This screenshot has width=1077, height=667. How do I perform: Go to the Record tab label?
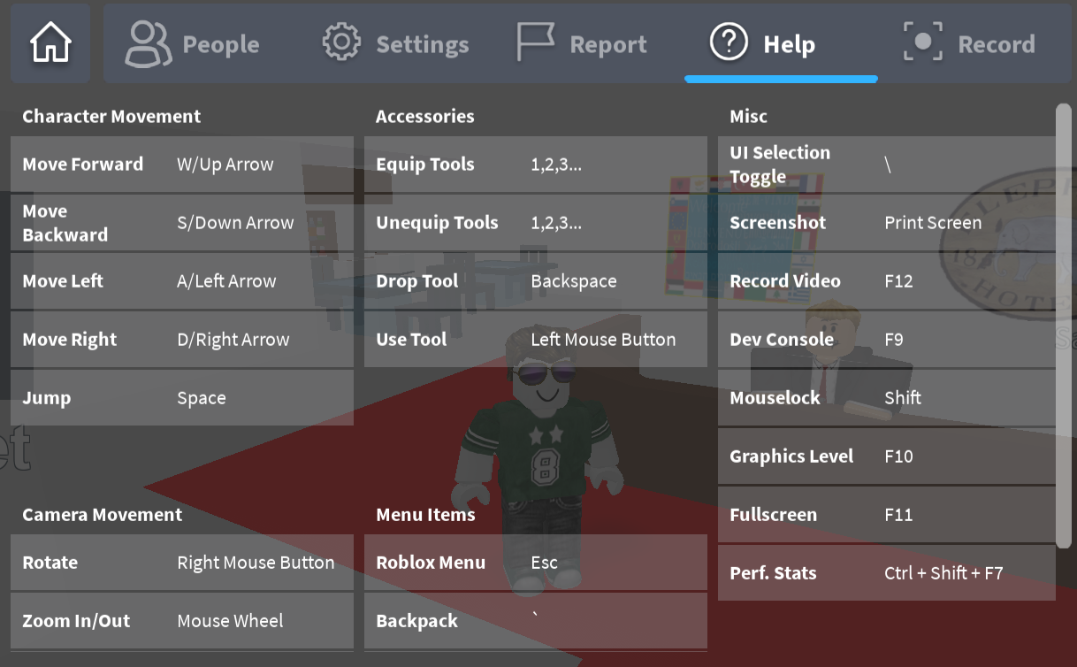(x=997, y=44)
